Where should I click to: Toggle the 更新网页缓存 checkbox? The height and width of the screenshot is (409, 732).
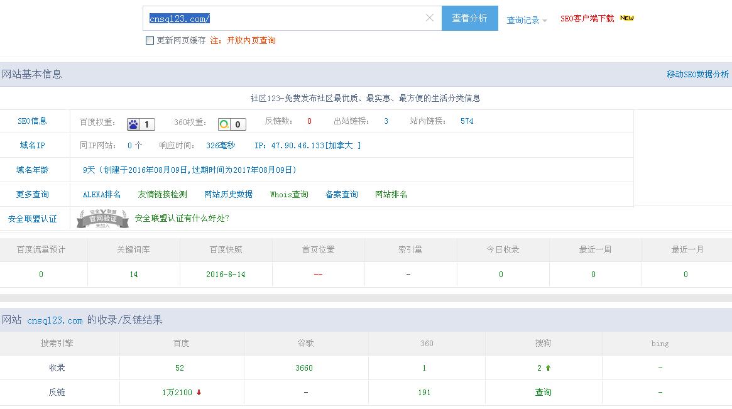(150, 41)
